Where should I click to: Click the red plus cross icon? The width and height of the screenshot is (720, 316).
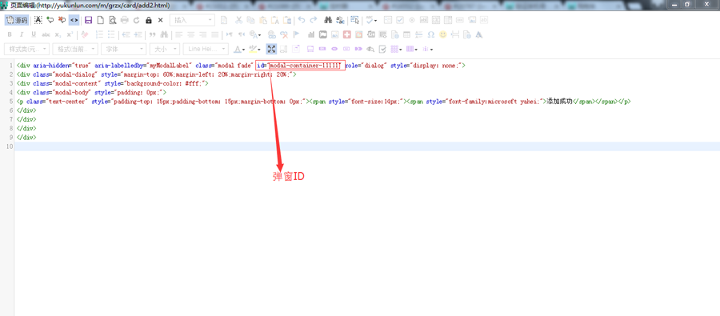tap(347, 34)
